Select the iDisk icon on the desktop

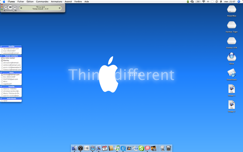point(231,57)
